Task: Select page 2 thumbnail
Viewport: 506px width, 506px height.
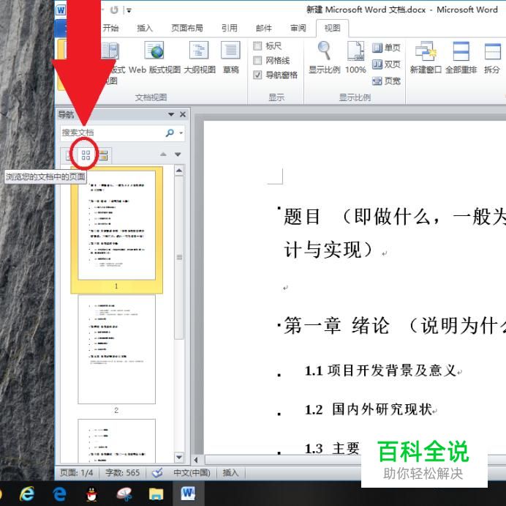Action: pos(116,349)
